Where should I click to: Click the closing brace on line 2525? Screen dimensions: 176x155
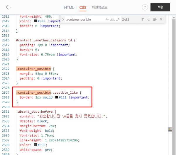pyautogui.click(x=17, y=83)
